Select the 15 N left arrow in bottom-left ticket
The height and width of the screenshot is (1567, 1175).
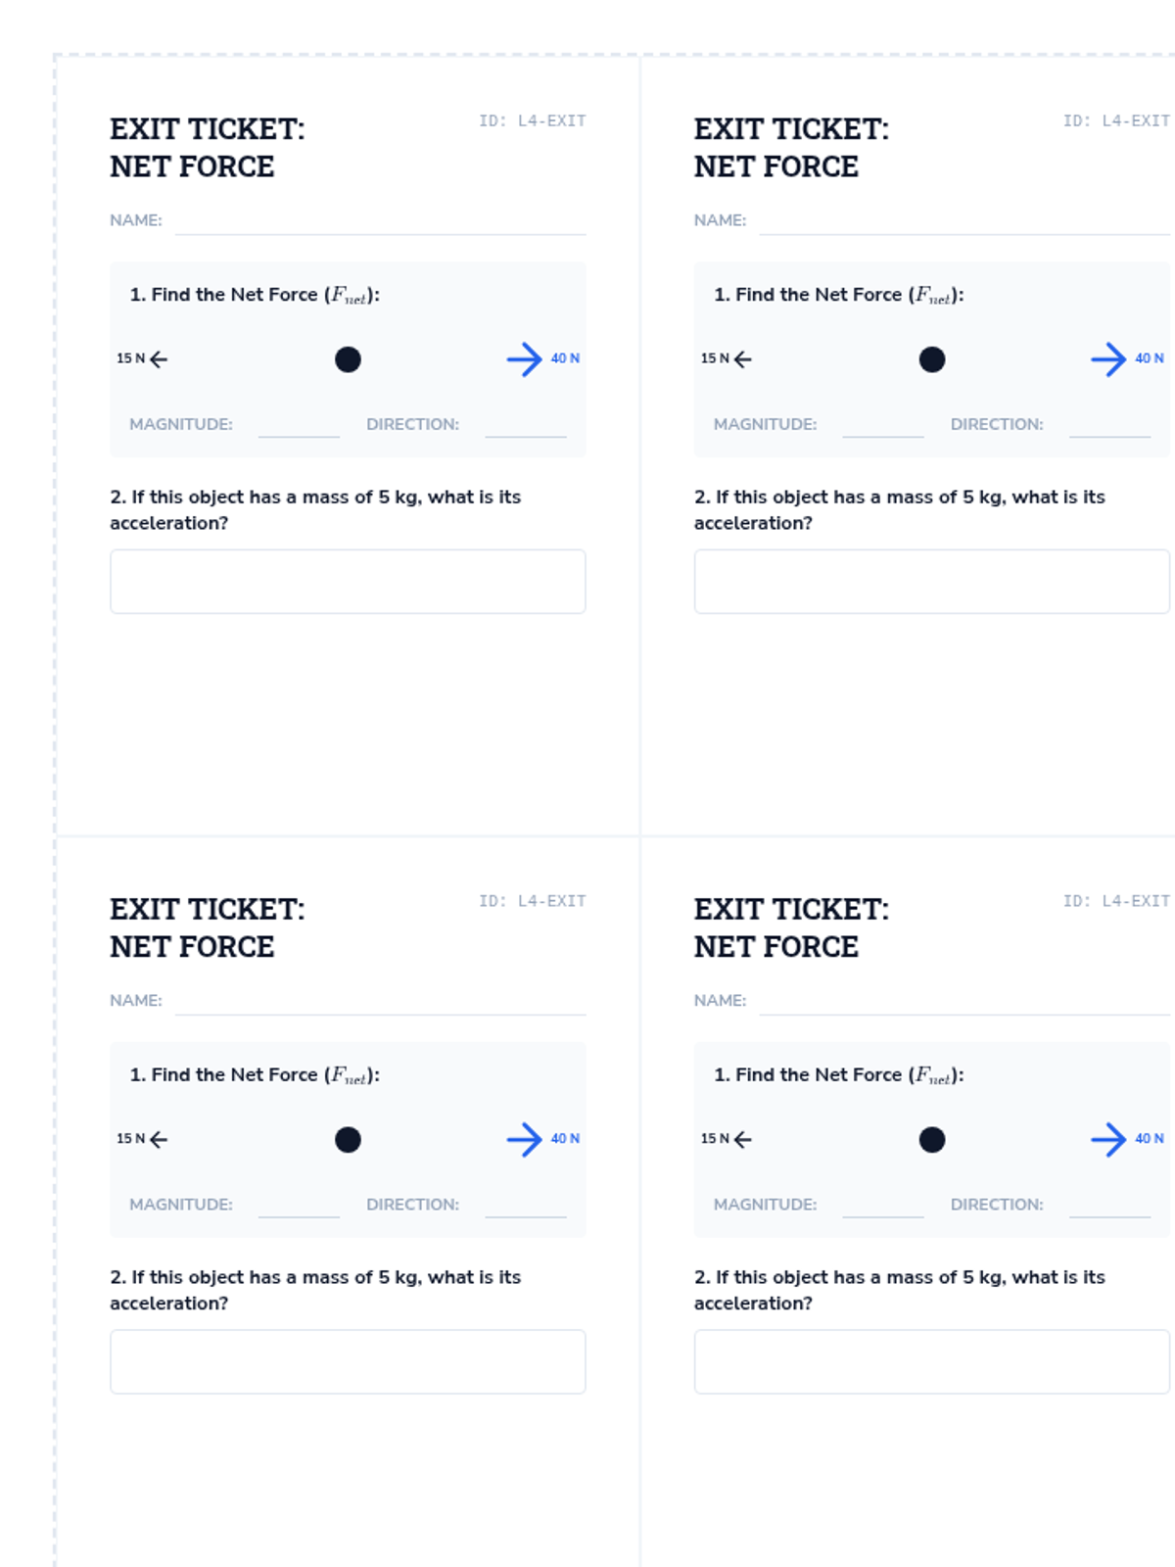coord(159,1139)
